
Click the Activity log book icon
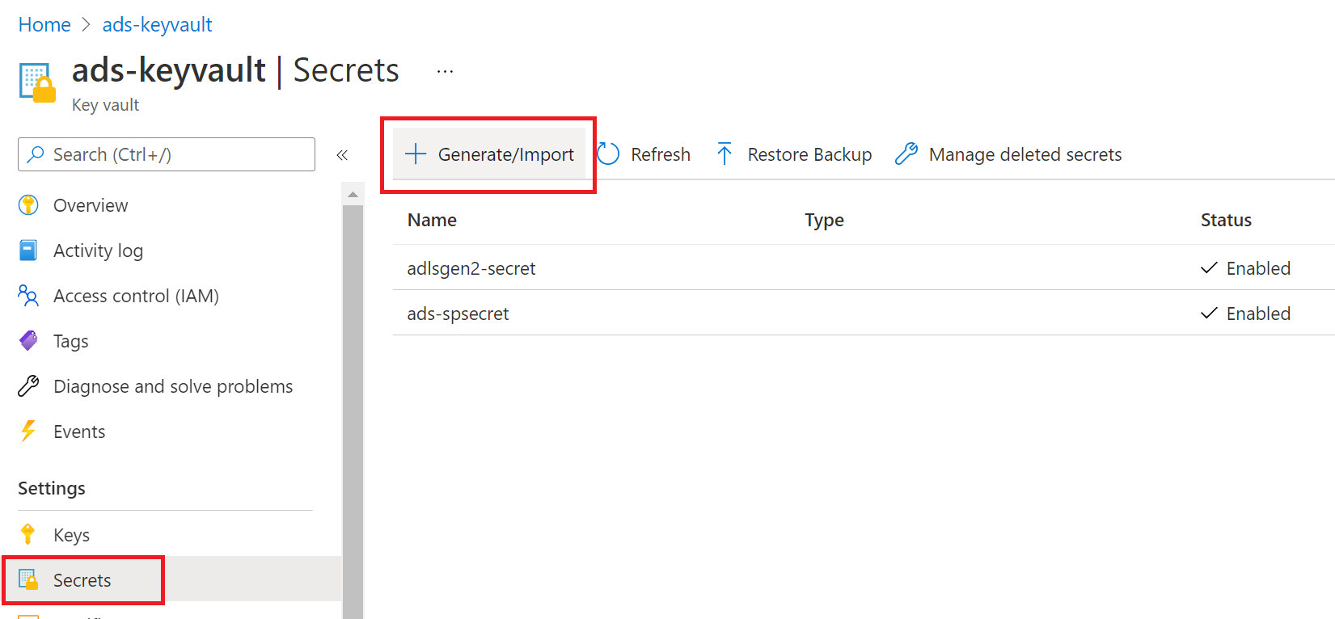[x=28, y=251]
